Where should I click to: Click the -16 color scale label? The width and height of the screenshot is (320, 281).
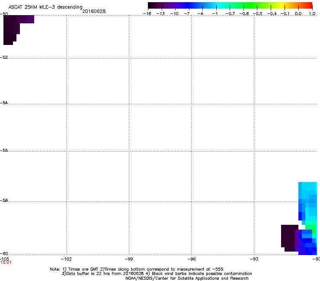[147, 14]
